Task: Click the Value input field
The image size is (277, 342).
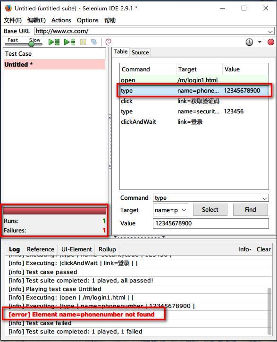Action: [211, 223]
